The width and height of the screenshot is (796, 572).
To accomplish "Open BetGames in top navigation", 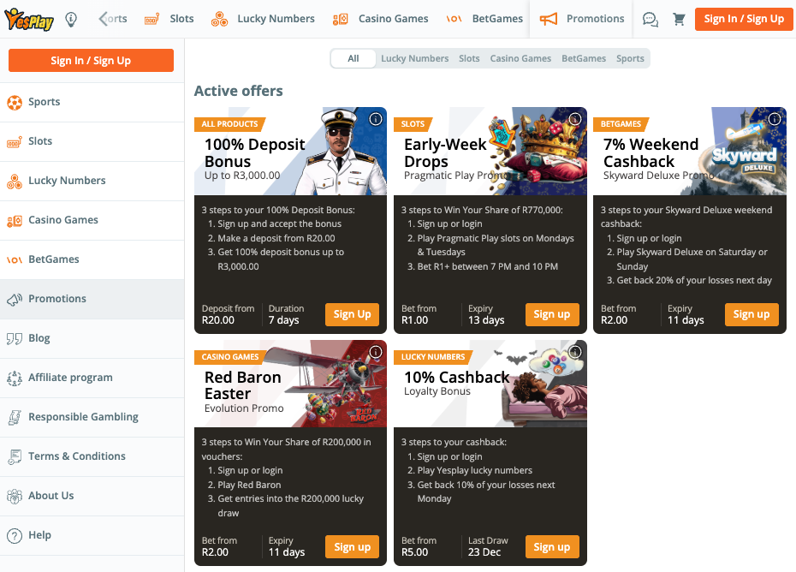I will 485,19.
